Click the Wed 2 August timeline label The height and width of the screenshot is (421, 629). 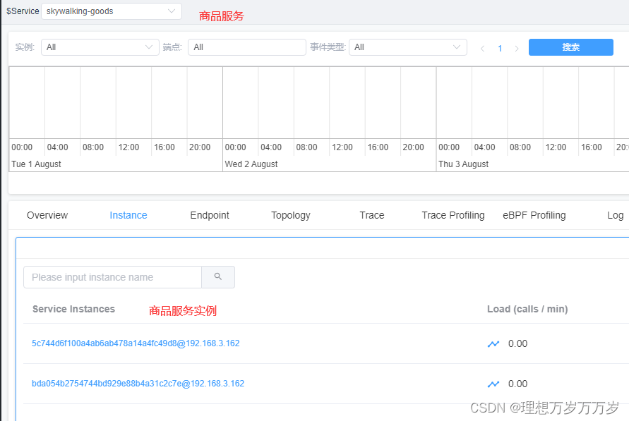[251, 164]
